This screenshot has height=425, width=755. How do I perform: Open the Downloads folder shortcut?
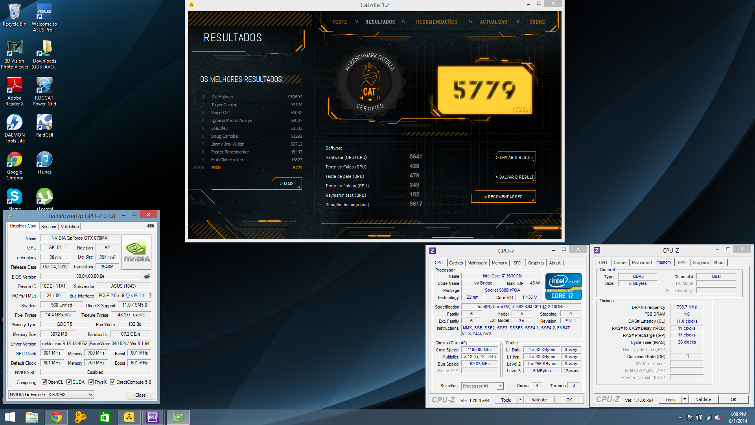point(44,54)
